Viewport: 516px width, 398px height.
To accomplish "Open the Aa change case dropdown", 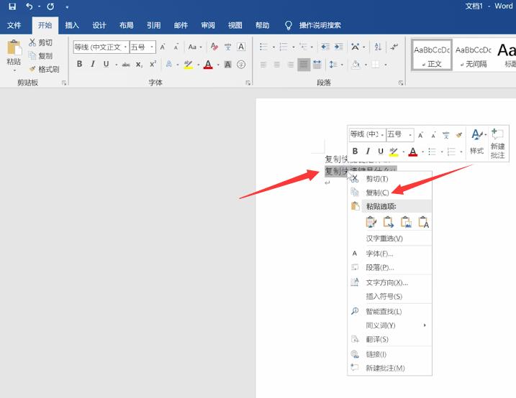I will coord(195,47).
